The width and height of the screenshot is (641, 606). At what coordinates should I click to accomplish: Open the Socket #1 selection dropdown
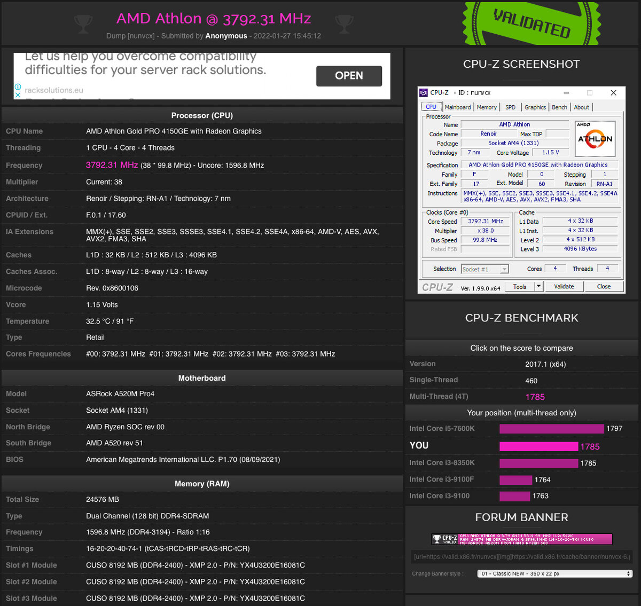tap(485, 269)
